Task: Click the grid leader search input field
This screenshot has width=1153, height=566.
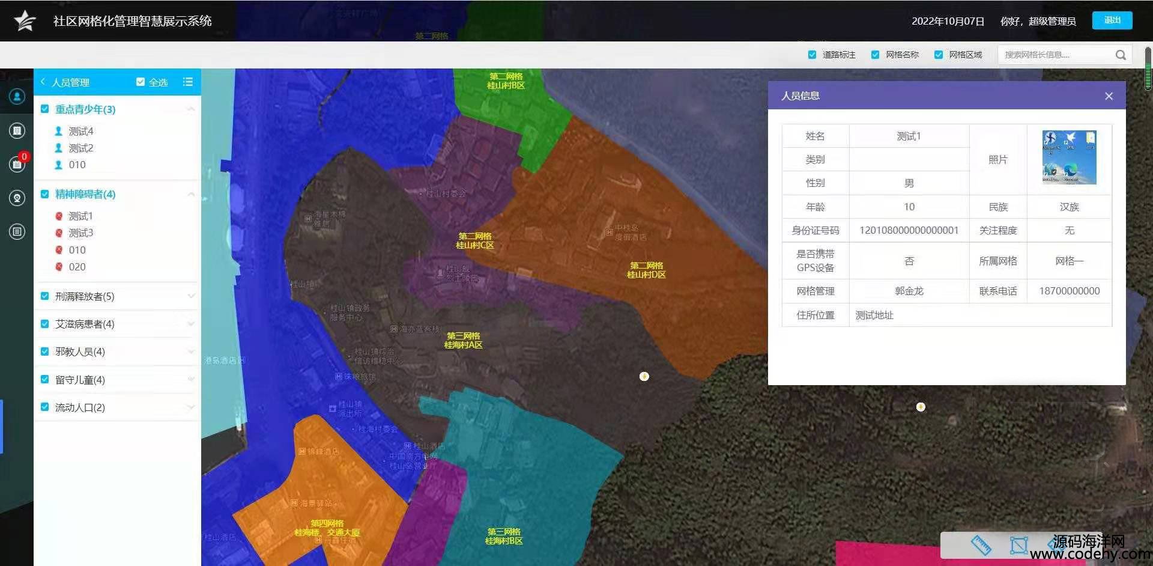Action: point(1056,55)
